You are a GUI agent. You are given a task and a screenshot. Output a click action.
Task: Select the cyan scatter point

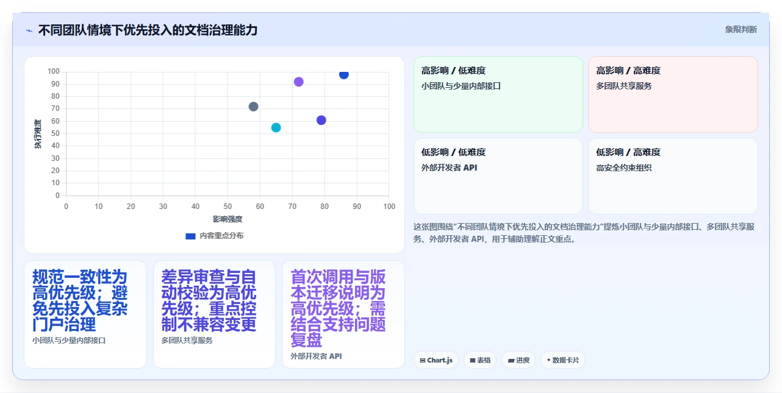[276, 127]
